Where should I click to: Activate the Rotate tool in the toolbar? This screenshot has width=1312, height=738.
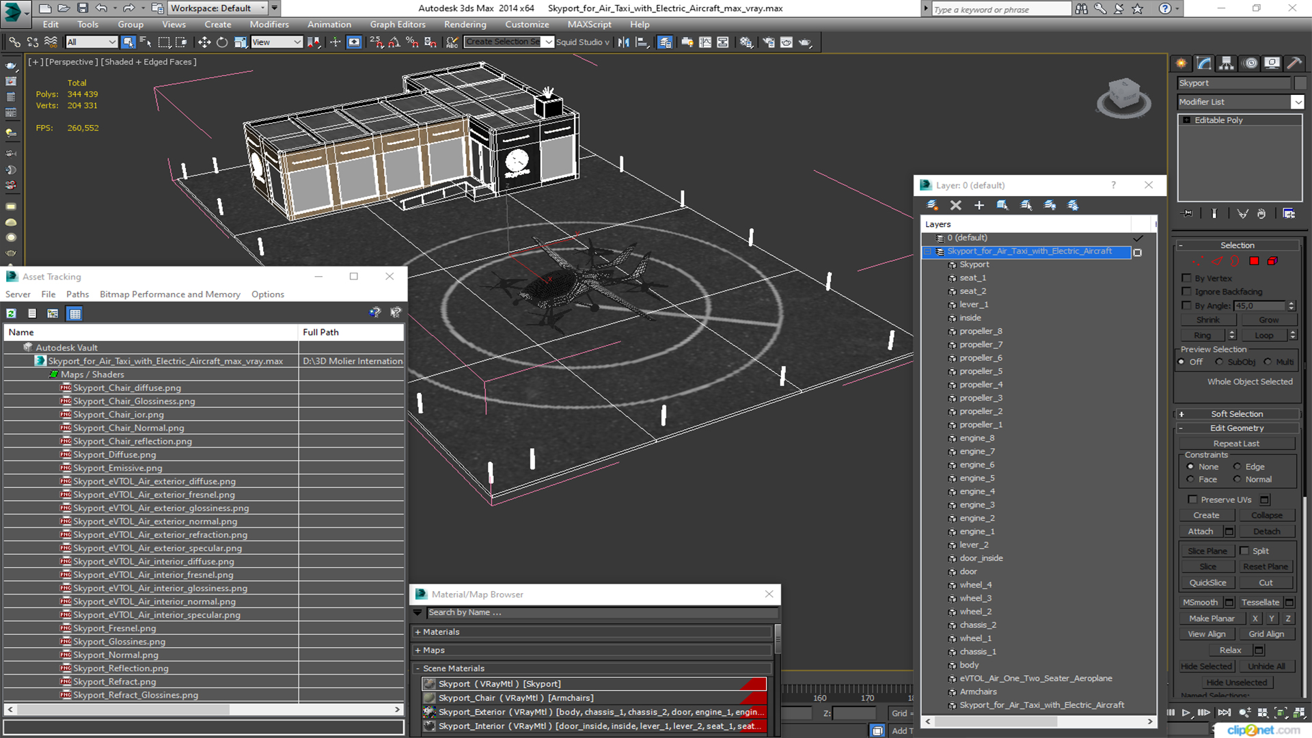(x=222, y=42)
